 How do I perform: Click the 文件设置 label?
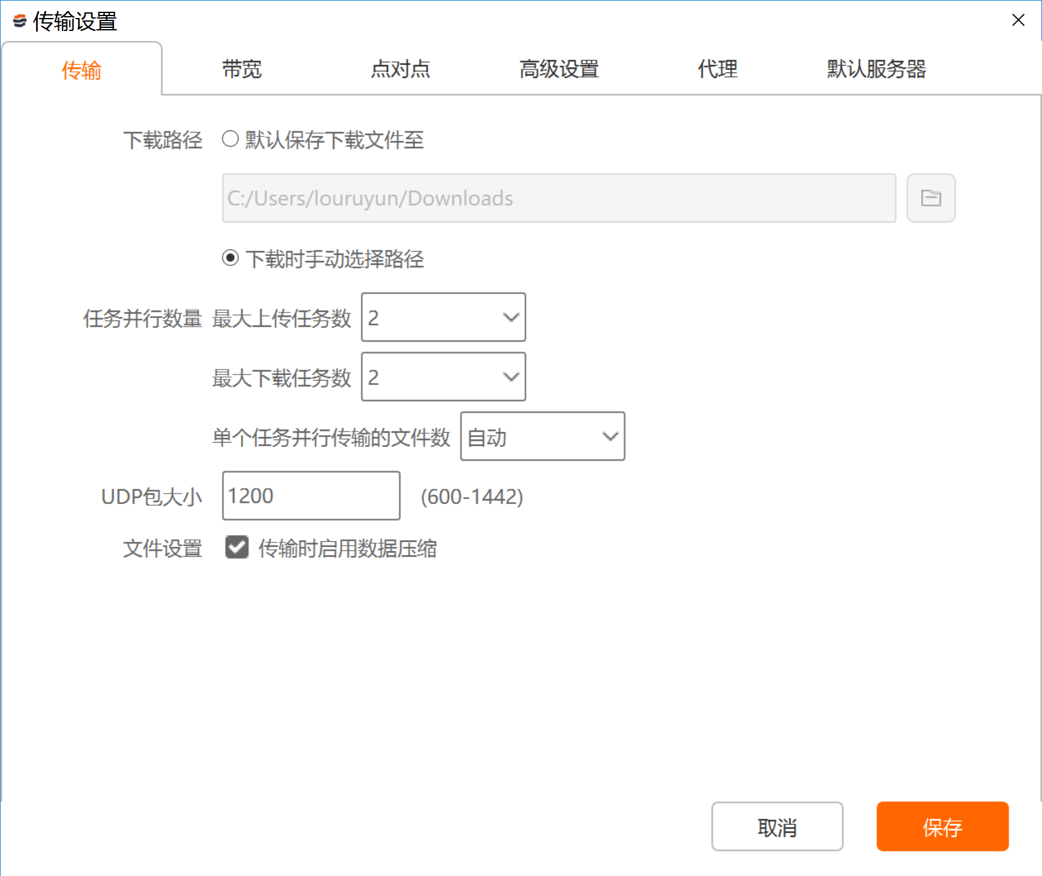pyautogui.click(x=162, y=548)
